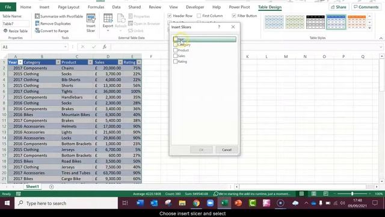
Task: Open the File tab
Action: tap(8, 7)
